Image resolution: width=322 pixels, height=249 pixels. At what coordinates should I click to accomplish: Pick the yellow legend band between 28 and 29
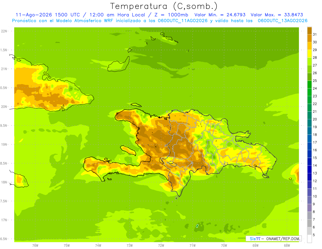coord(309,54)
